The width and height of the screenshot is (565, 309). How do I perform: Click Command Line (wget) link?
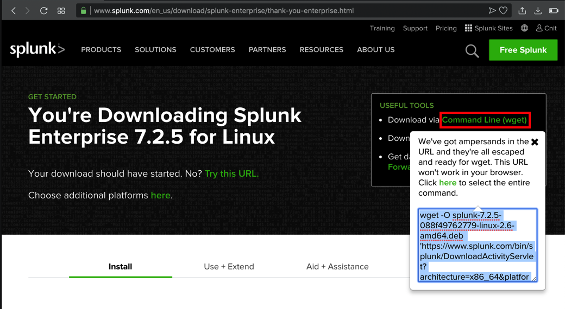tap(484, 120)
